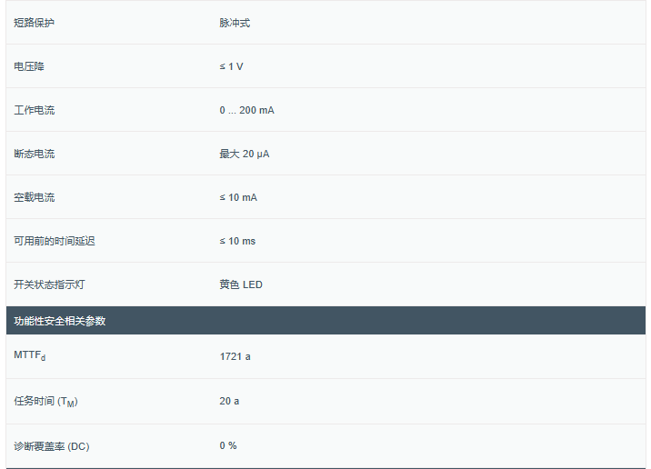Click the 任务时间 (TM) label
The height and width of the screenshot is (469, 651).
pyautogui.click(x=52, y=401)
